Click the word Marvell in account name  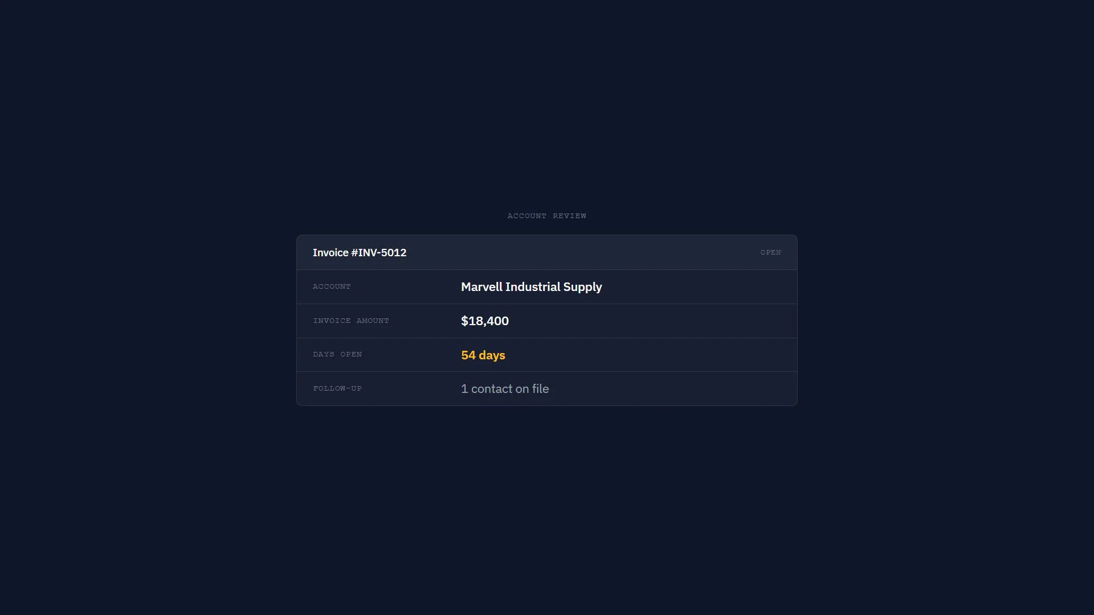(481, 287)
